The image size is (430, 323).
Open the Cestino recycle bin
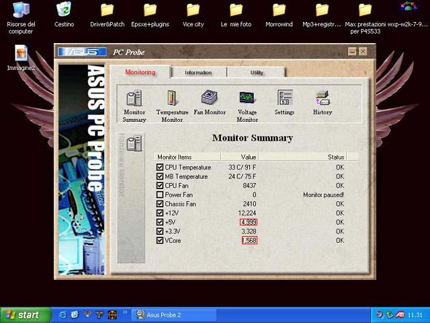click(x=64, y=9)
